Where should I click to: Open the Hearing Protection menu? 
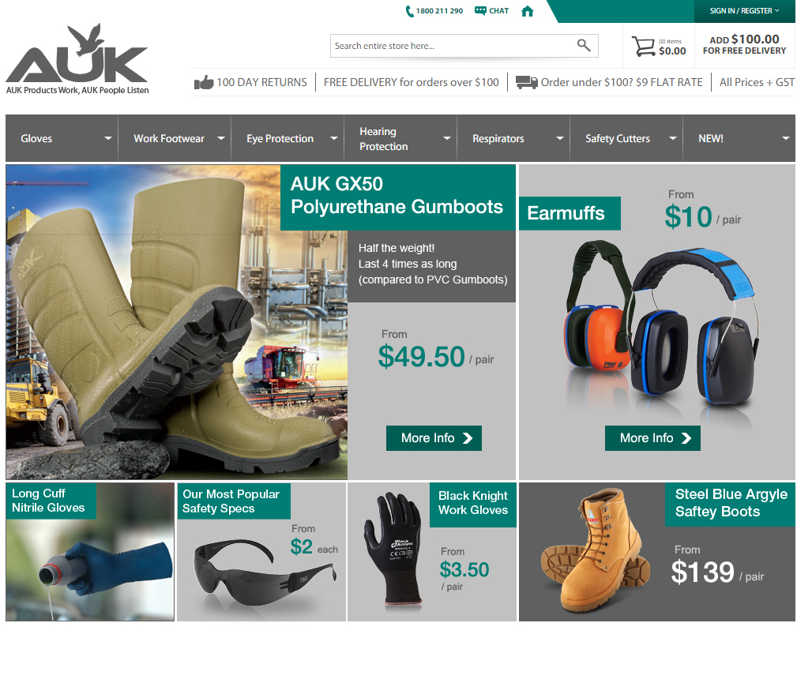click(x=400, y=138)
